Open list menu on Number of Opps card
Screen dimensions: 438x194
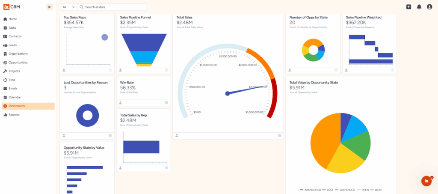(x=336, y=70)
